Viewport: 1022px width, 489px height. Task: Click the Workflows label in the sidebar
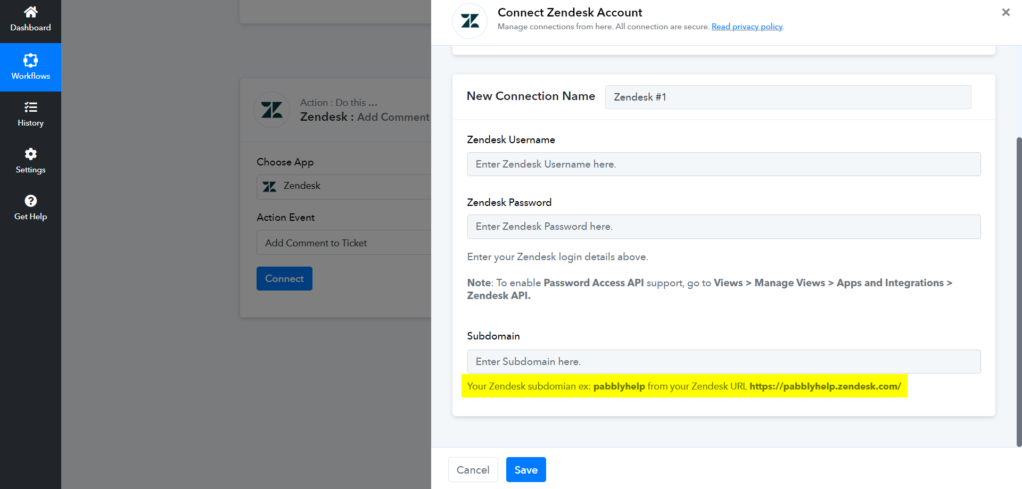(31, 76)
